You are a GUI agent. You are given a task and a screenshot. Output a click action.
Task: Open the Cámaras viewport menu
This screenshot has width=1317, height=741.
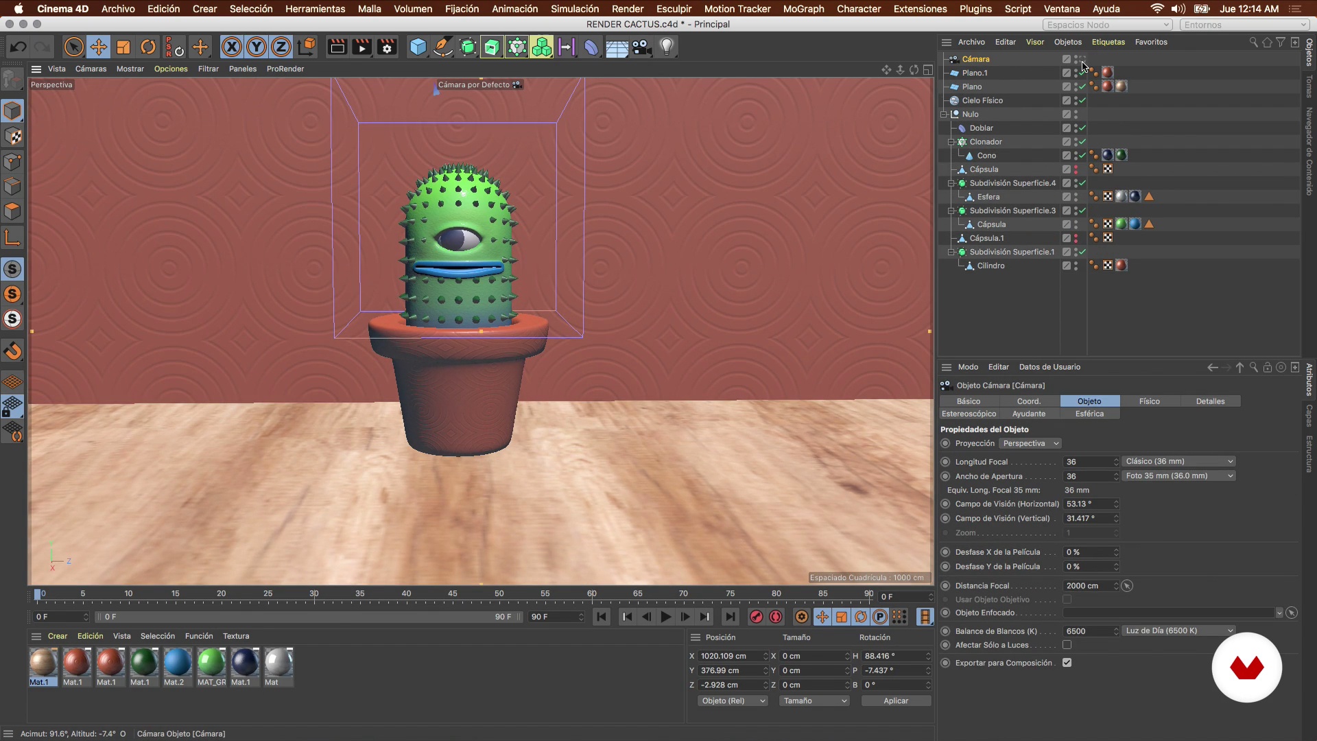(91, 69)
